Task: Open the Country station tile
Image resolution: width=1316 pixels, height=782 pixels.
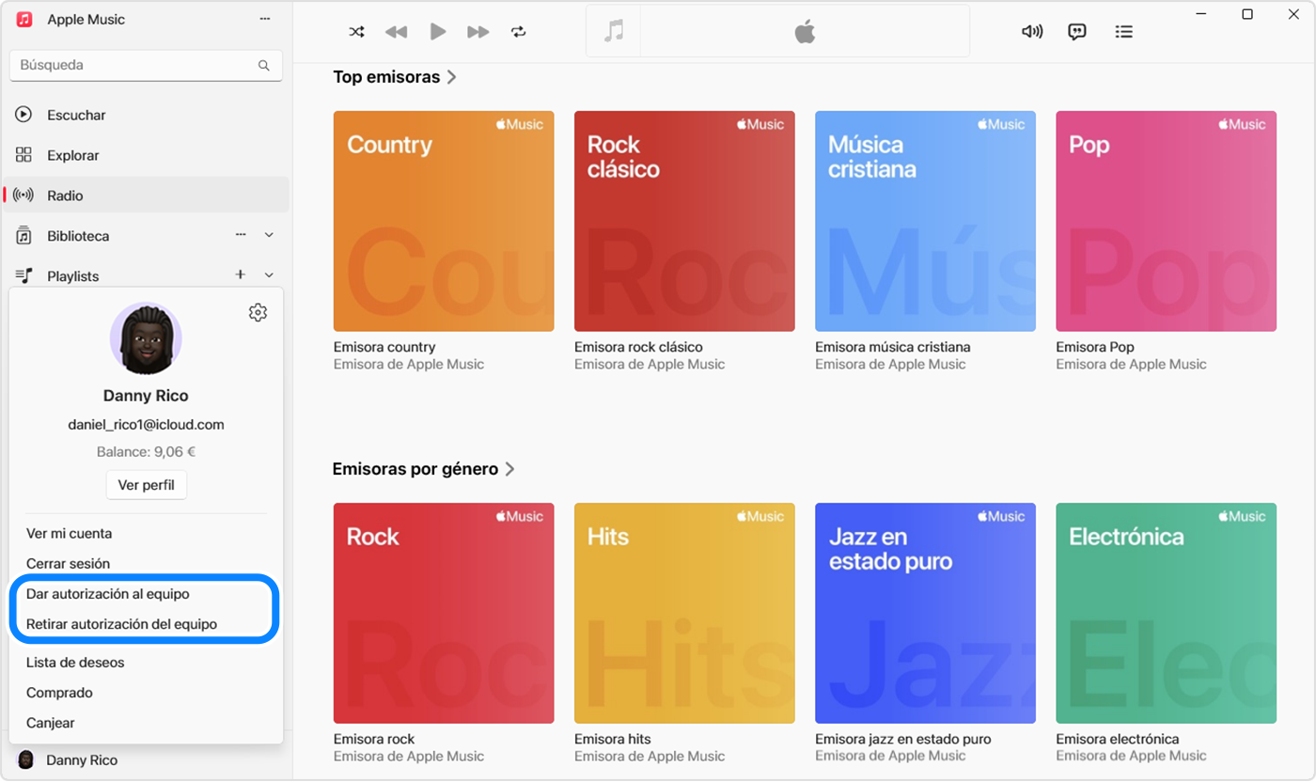Action: coord(444,221)
